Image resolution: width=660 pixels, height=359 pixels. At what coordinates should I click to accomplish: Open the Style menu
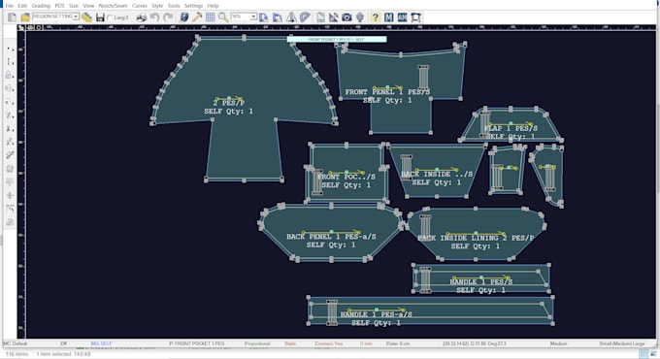(x=157, y=6)
